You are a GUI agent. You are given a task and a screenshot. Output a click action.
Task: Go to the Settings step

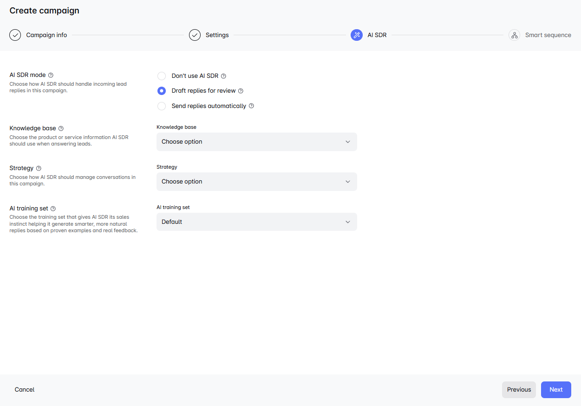coord(217,35)
